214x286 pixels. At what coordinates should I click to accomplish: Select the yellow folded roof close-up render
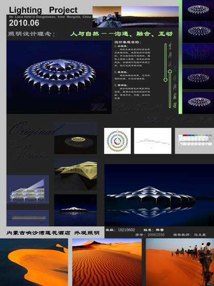tap(76, 174)
